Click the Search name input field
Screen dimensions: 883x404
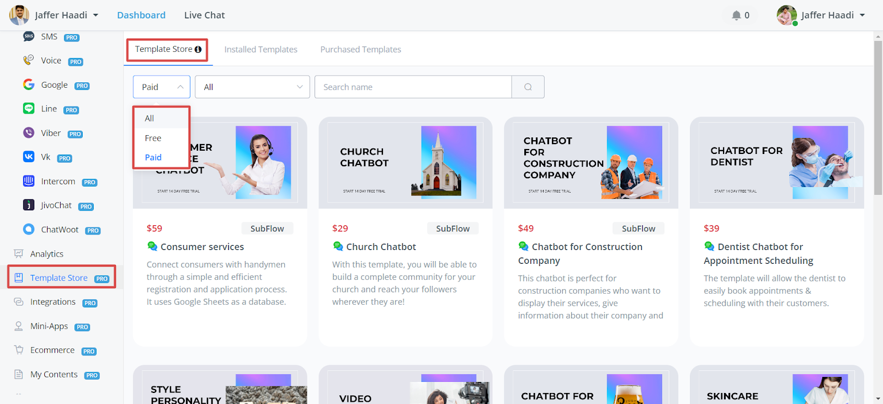point(413,87)
